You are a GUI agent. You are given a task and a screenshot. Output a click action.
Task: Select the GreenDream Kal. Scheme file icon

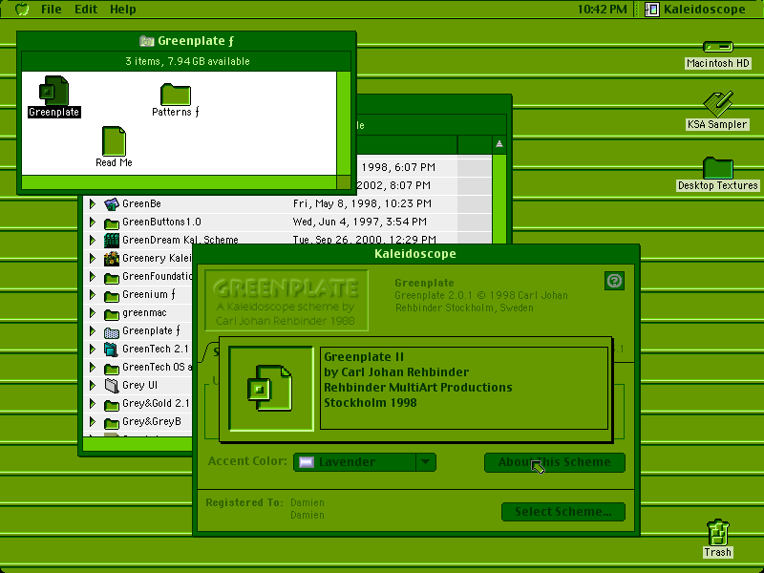point(112,241)
